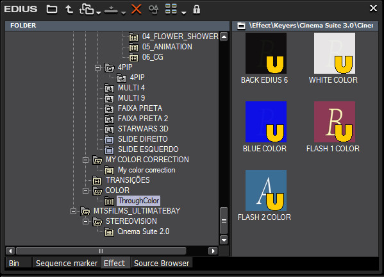Viewport: 384px width, 277px height.
Task: Collapse MTSFILMS_ULTIMATEBAY folder
Action: [x=73, y=211]
